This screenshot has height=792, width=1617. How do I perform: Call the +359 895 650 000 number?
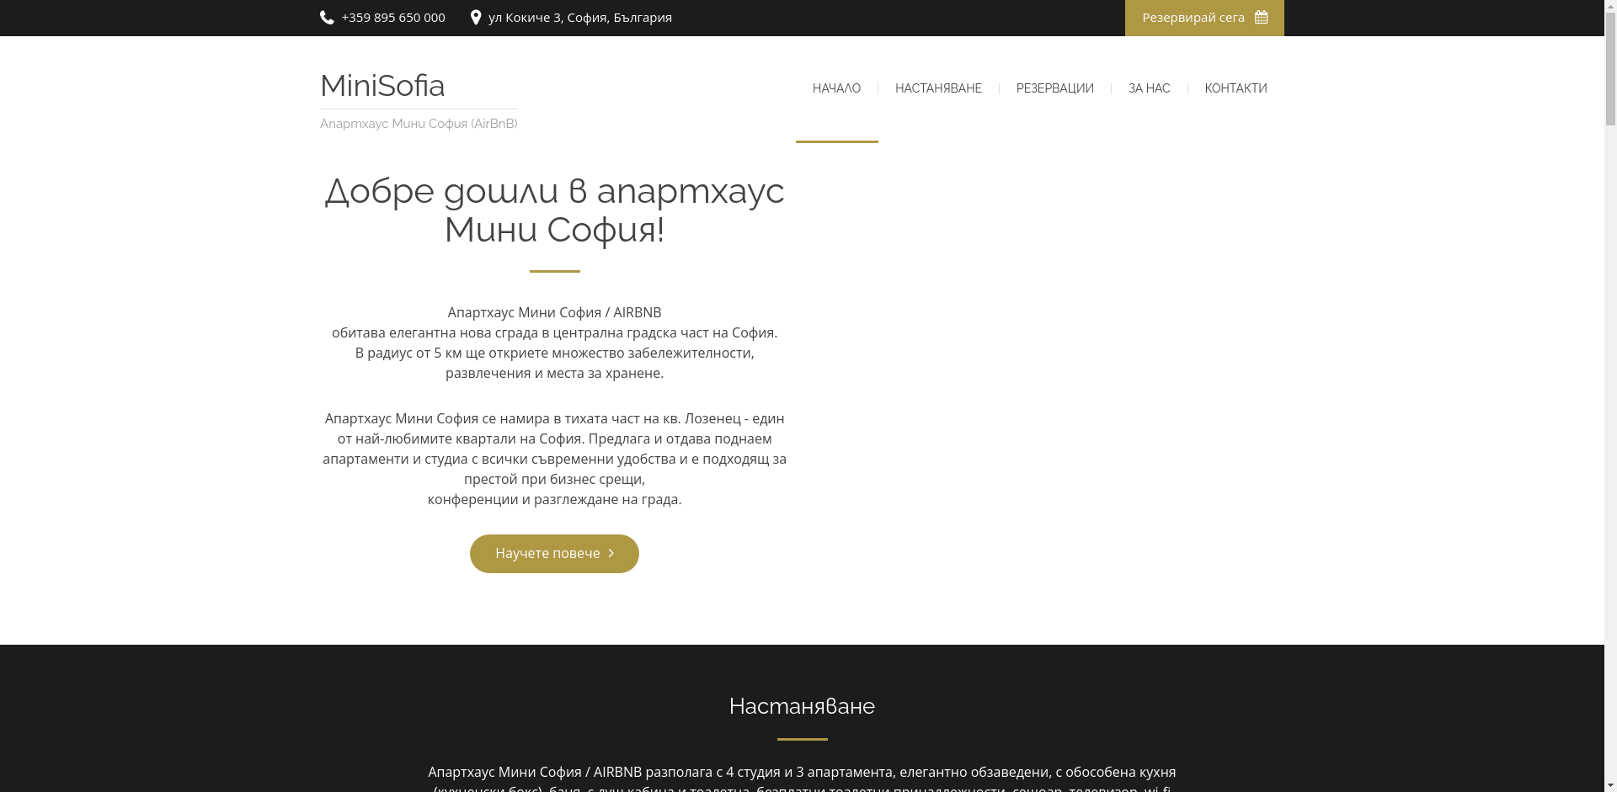pyautogui.click(x=392, y=17)
